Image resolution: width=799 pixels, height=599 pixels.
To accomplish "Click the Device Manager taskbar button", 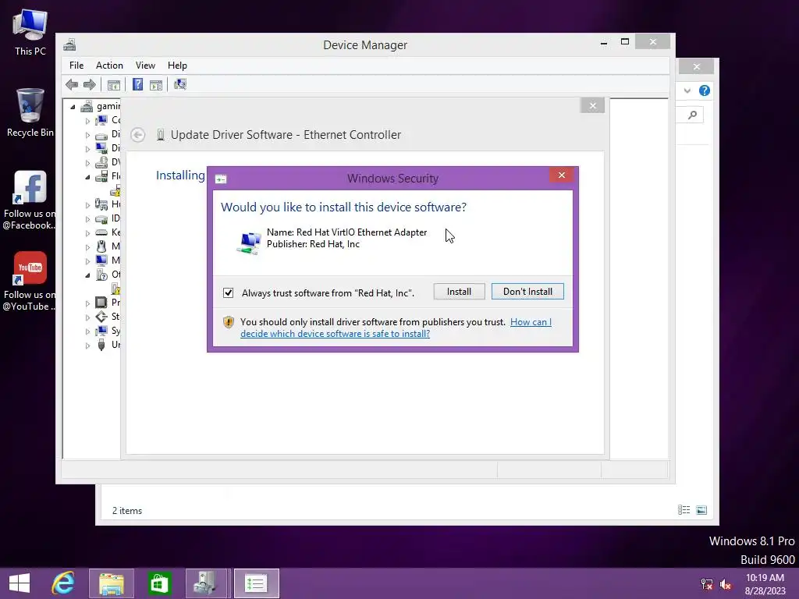I will (207, 583).
